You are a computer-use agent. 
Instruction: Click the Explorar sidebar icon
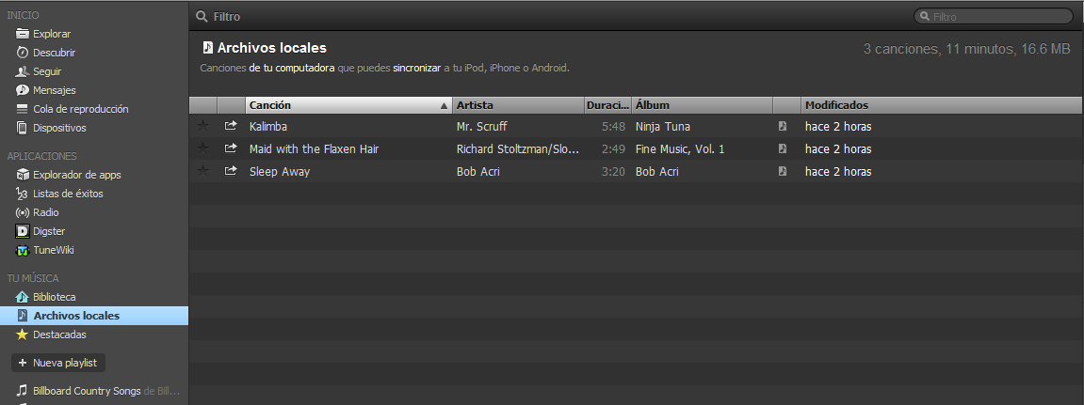pos(23,34)
